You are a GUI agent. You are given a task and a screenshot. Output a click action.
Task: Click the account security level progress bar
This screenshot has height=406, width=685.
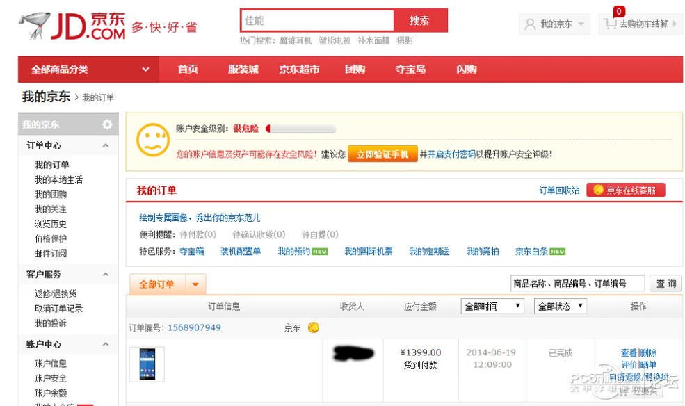point(301,129)
